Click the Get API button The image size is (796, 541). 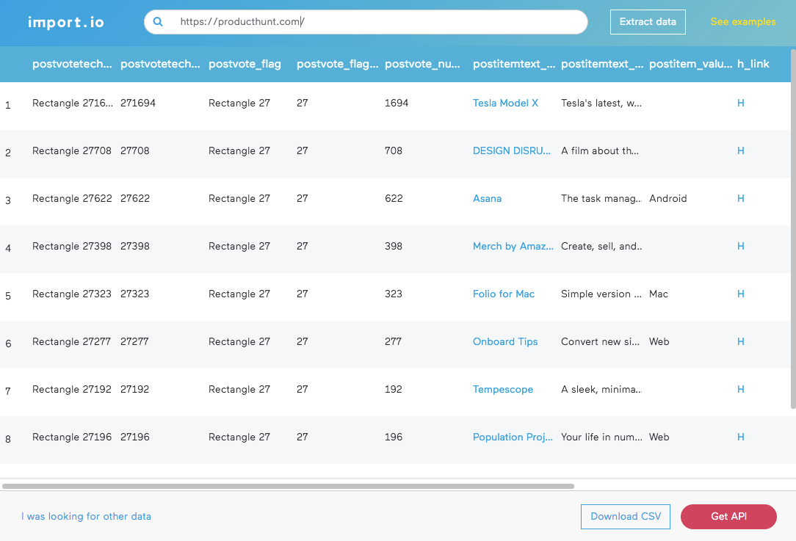click(x=728, y=517)
